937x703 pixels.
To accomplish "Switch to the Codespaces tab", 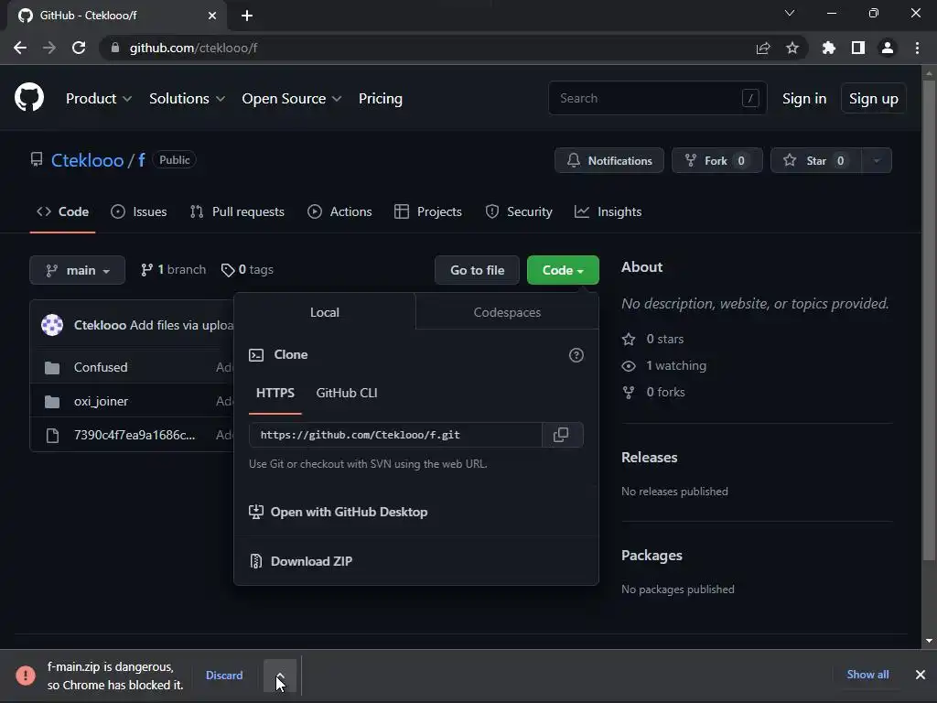I will pos(507,312).
